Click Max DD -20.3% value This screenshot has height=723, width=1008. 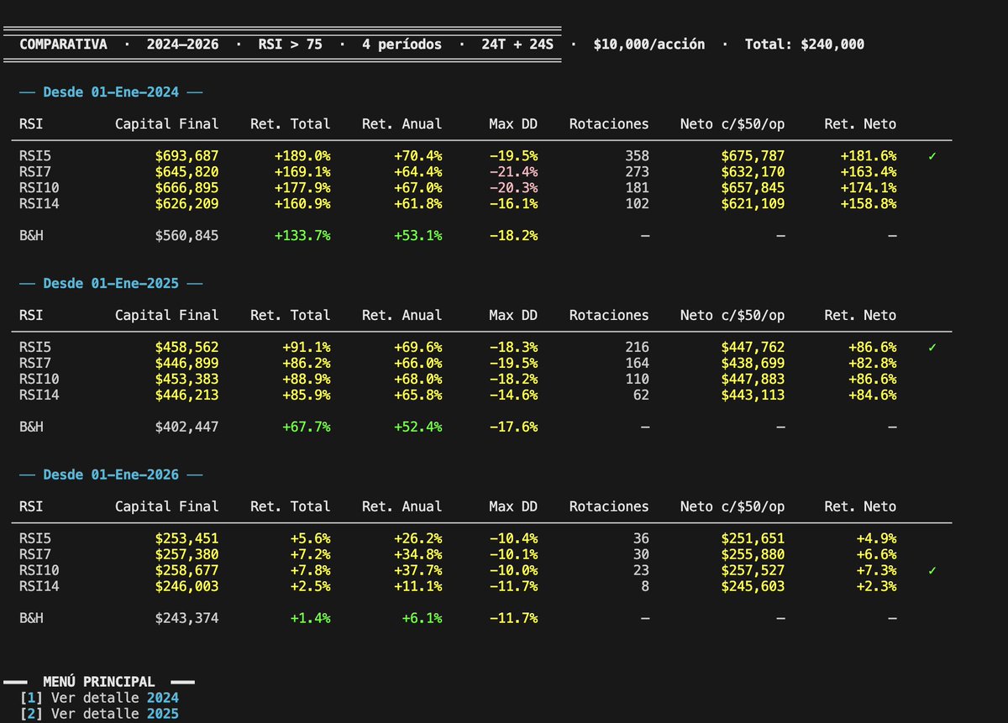513,188
